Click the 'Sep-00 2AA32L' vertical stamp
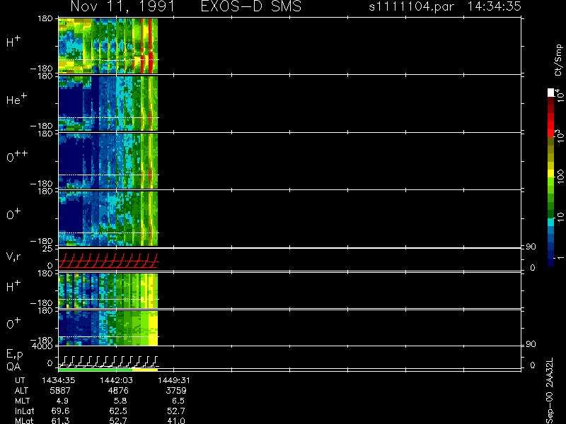Screen dimensions: 566x424 pyautogui.click(x=550, y=391)
